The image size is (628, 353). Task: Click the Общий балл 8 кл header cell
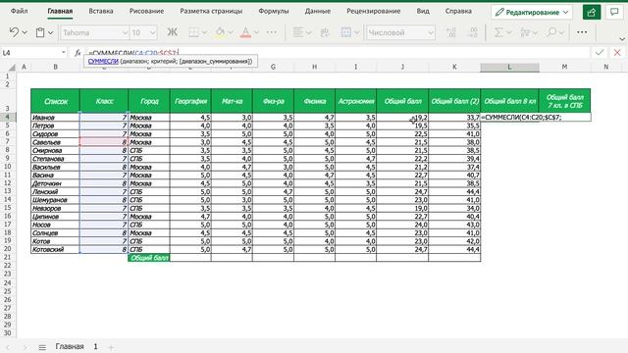[510, 101]
